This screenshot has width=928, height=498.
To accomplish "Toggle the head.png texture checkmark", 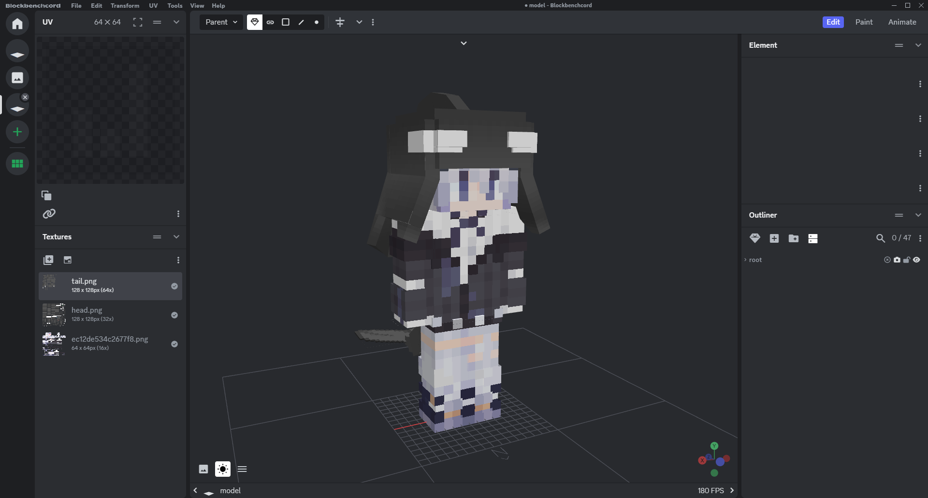I will (x=174, y=315).
